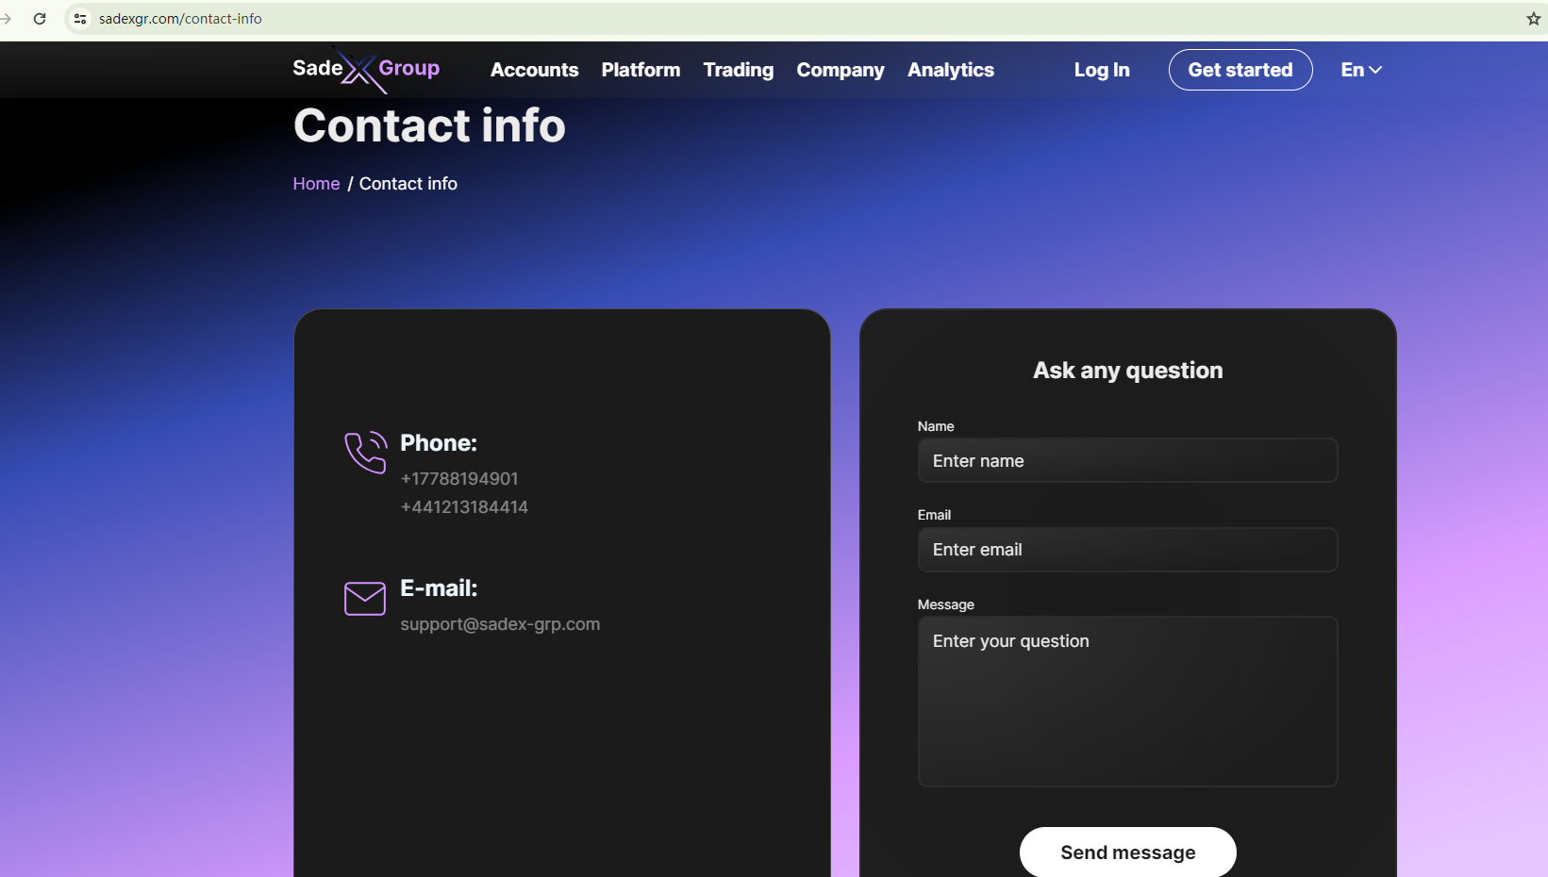The image size is (1548, 877).
Task: Open the Trading menu
Action: tap(738, 70)
